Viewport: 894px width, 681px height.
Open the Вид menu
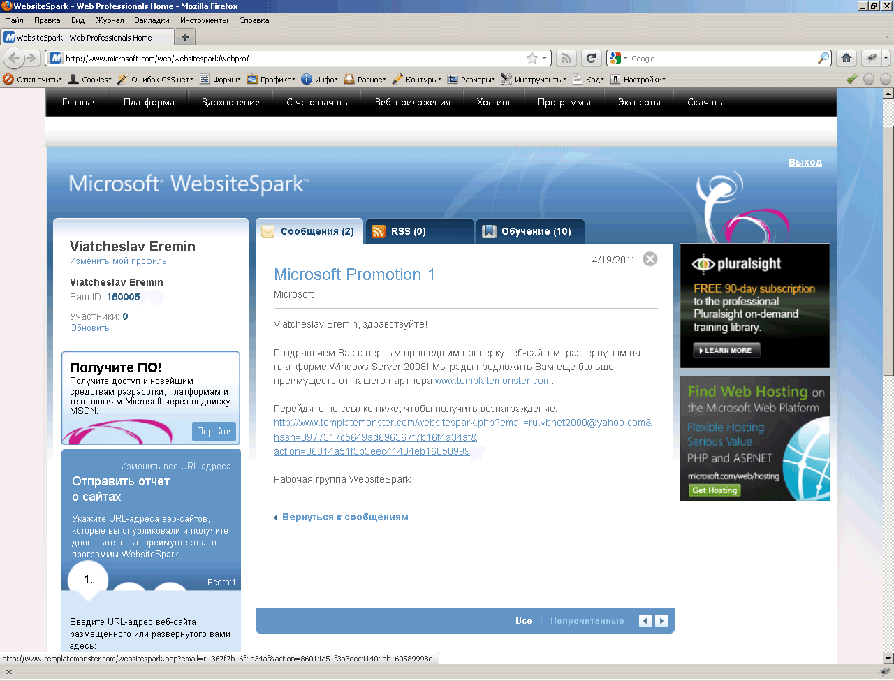click(x=78, y=21)
